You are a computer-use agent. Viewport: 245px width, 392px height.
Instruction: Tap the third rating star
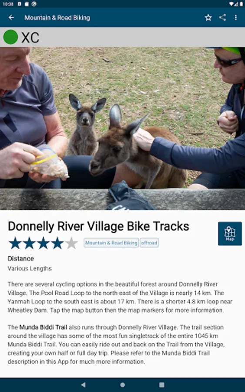coord(43,243)
